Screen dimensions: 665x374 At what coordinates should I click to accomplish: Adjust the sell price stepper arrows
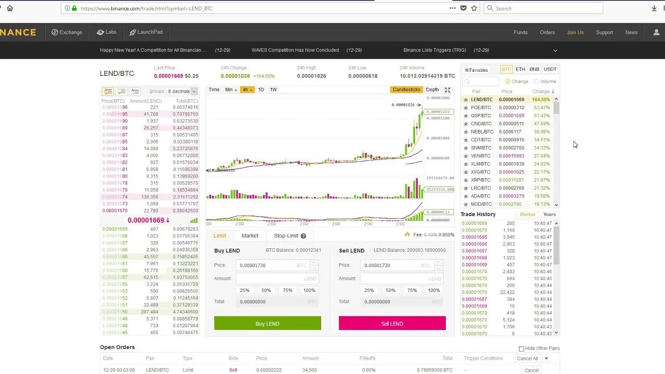(438, 265)
